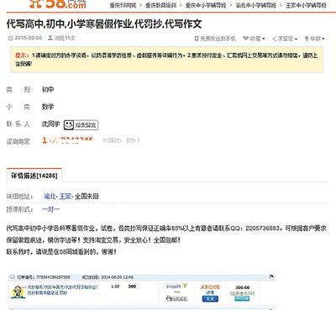The image size is (336, 310).
Task: Expand the 举报 dropdown arrow
Action: coord(323,39)
